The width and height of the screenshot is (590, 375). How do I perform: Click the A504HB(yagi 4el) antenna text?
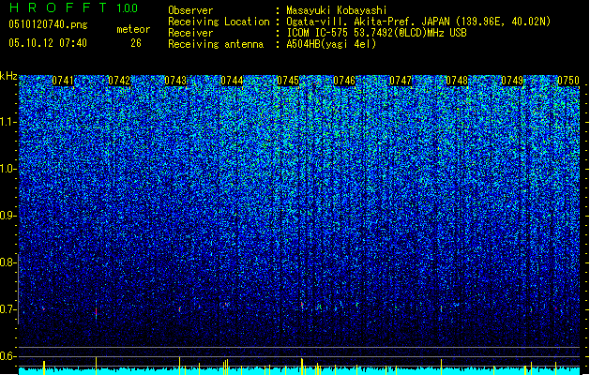click(x=331, y=44)
